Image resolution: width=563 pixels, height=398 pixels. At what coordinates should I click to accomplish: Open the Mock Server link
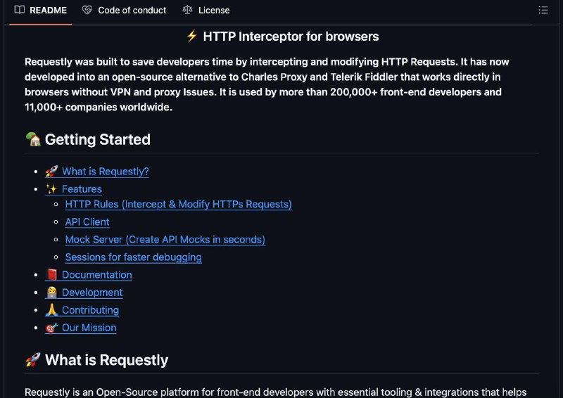coord(165,239)
